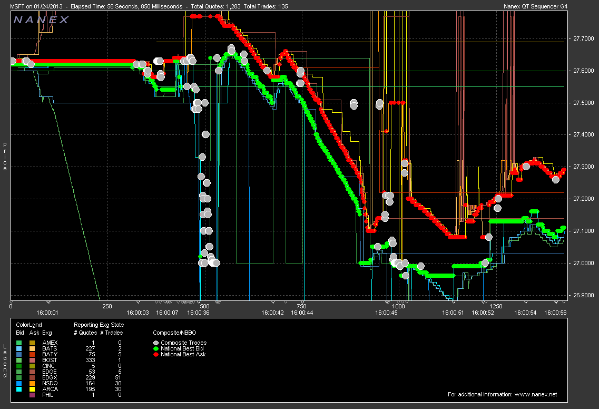
Task: Click the 16:00:01 time label
Action: point(47,313)
